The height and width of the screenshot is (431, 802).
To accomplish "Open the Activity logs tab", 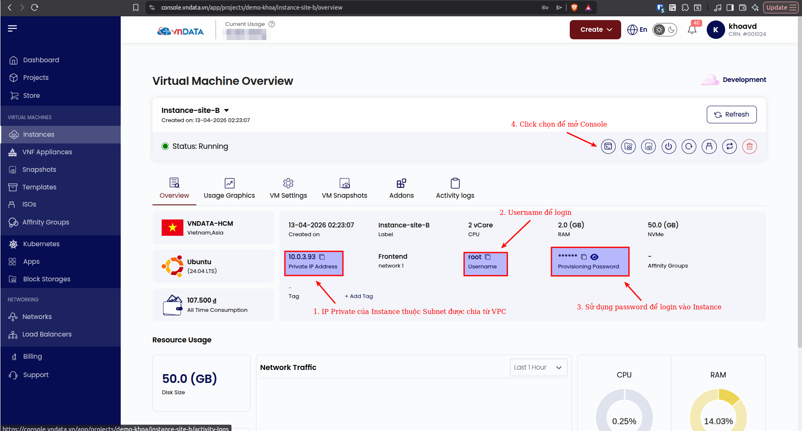I will (455, 189).
